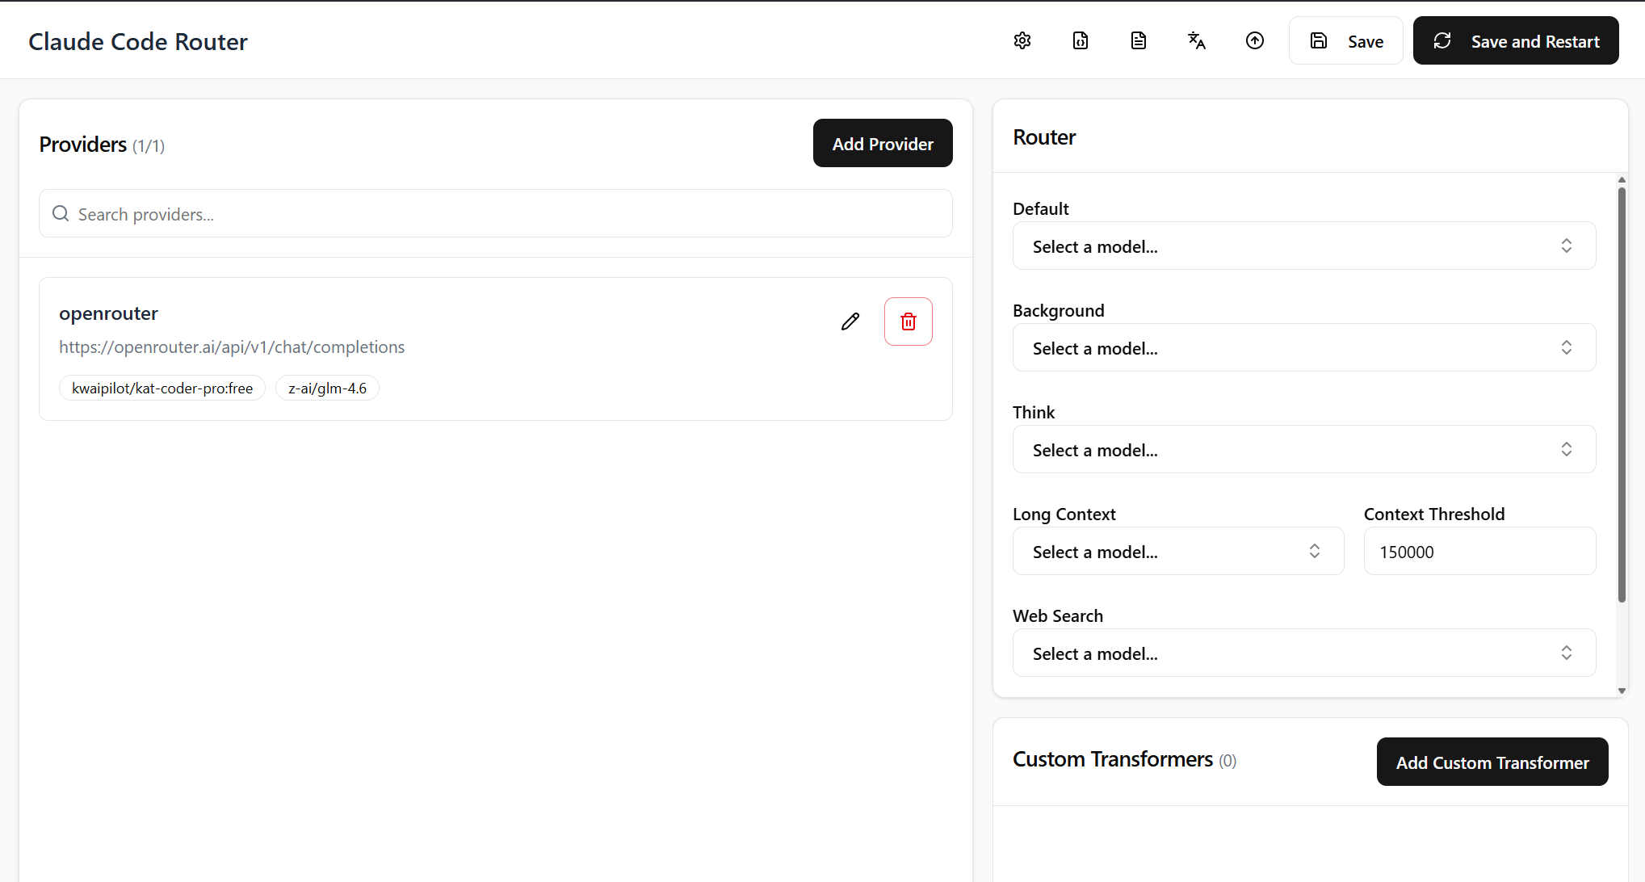
Task: Click the Search providers text field
Action: click(509, 214)
